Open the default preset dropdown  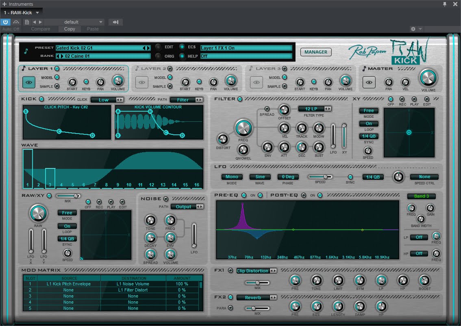[74, 22]
